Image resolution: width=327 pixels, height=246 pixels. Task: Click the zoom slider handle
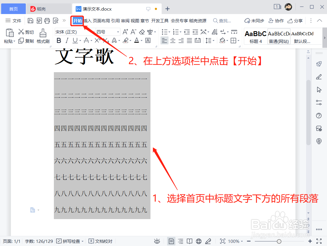coord(279,241)
